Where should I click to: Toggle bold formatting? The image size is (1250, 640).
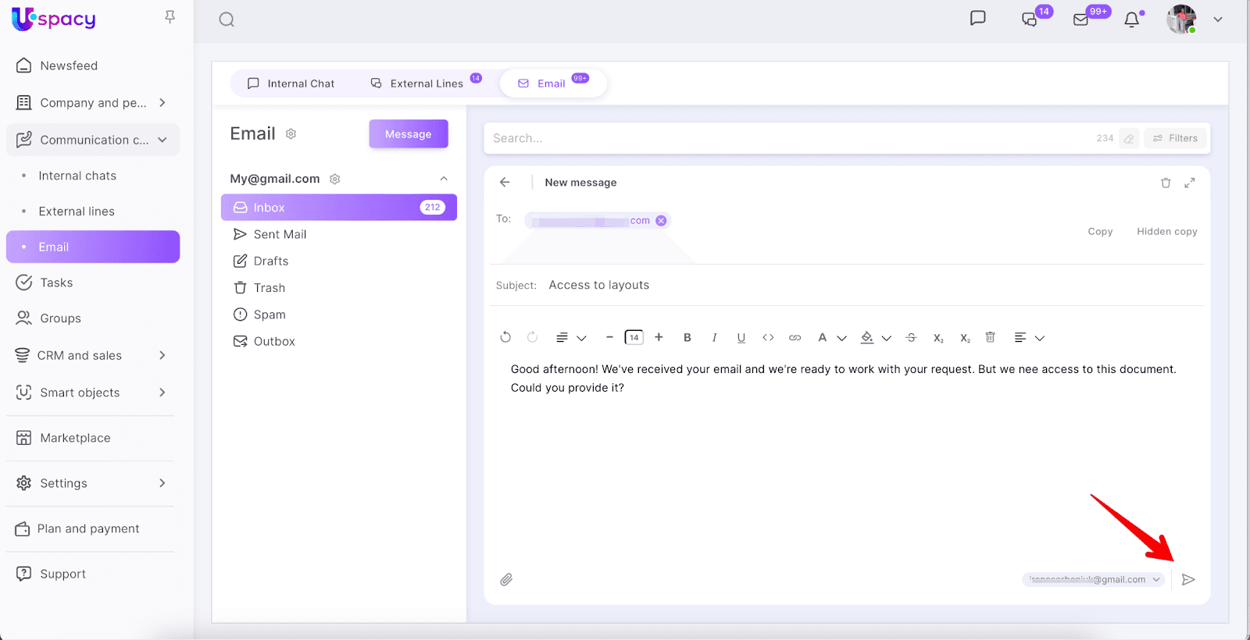point(687,338)
